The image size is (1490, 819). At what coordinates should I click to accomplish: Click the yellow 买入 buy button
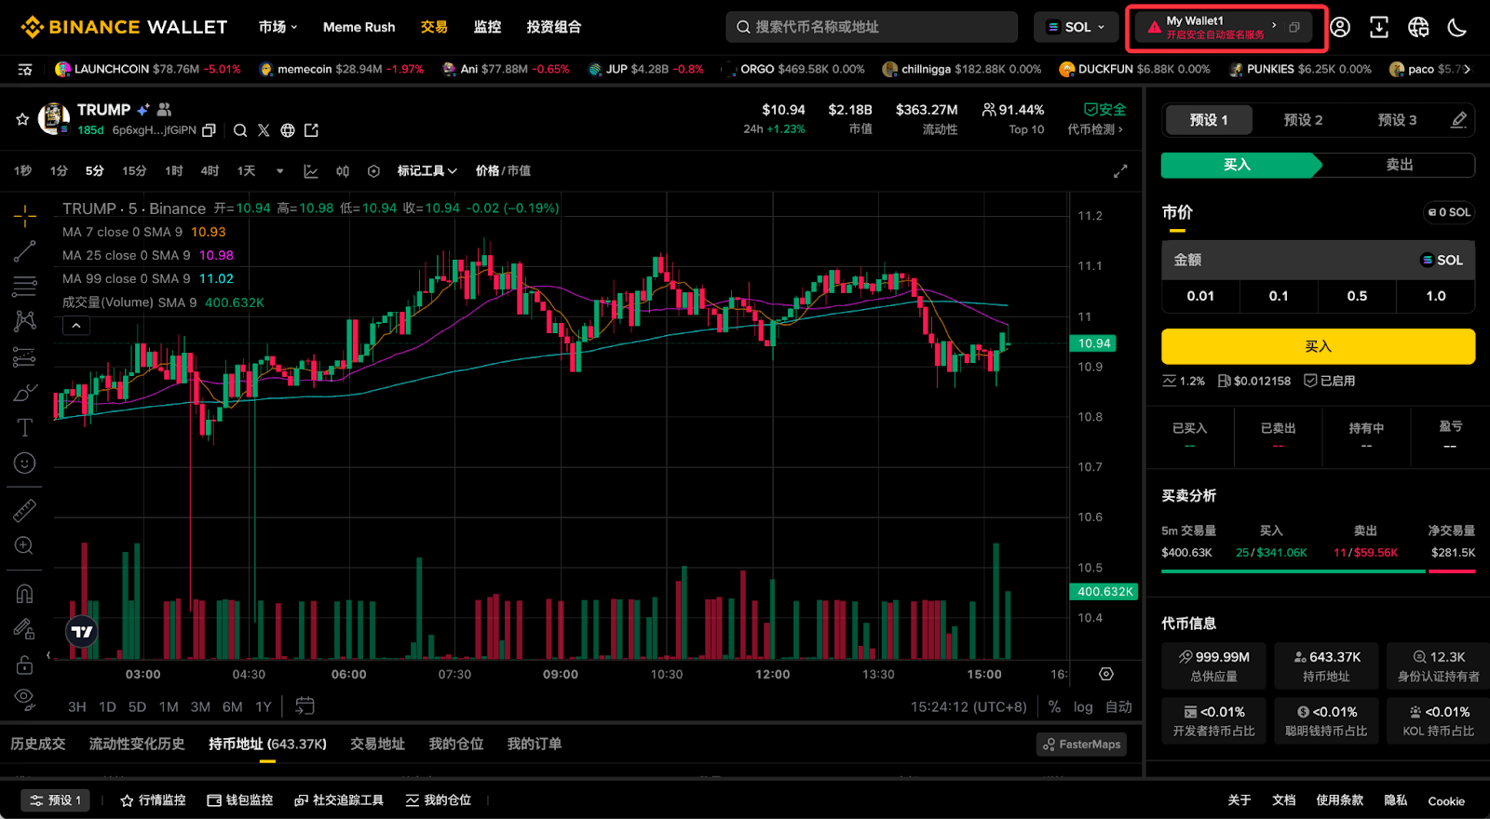(x=1318, y=346)
